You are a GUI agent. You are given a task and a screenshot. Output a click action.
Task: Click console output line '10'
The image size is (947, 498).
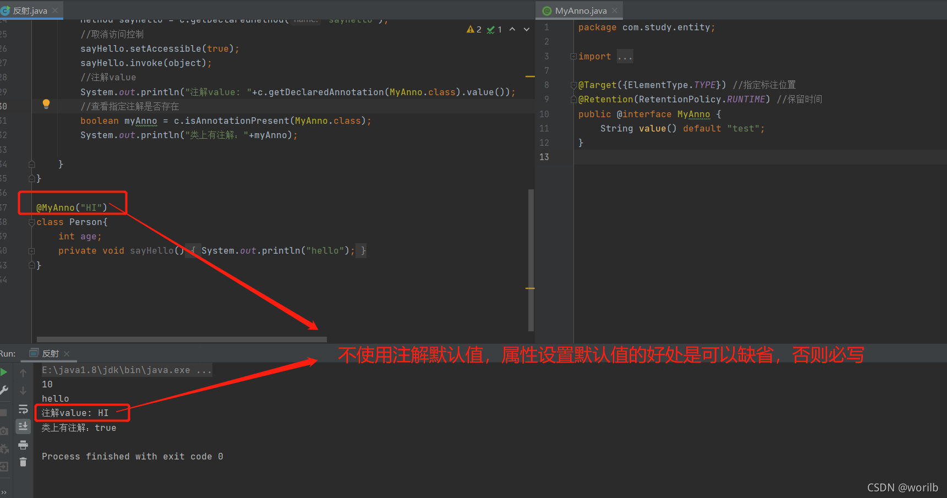[47, 384]
